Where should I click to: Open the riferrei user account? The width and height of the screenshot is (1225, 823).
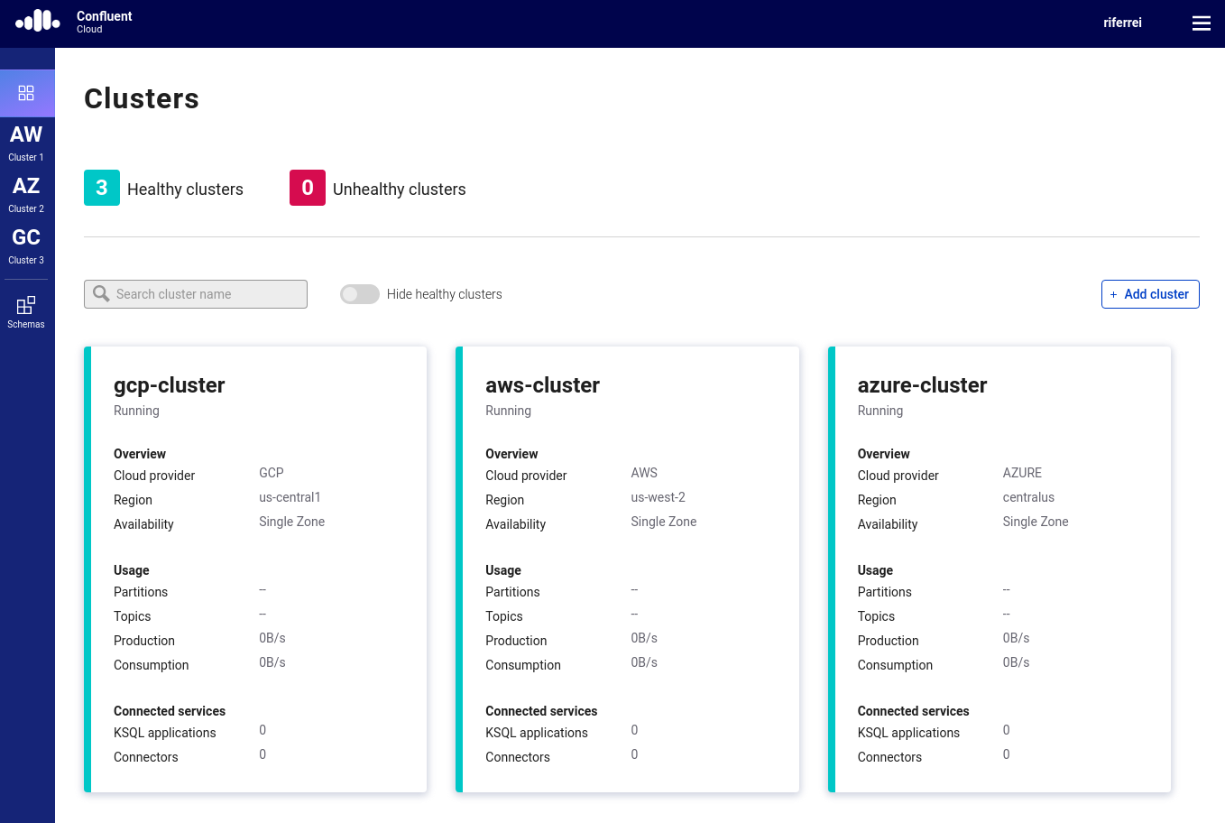(x=1122, y=23)
